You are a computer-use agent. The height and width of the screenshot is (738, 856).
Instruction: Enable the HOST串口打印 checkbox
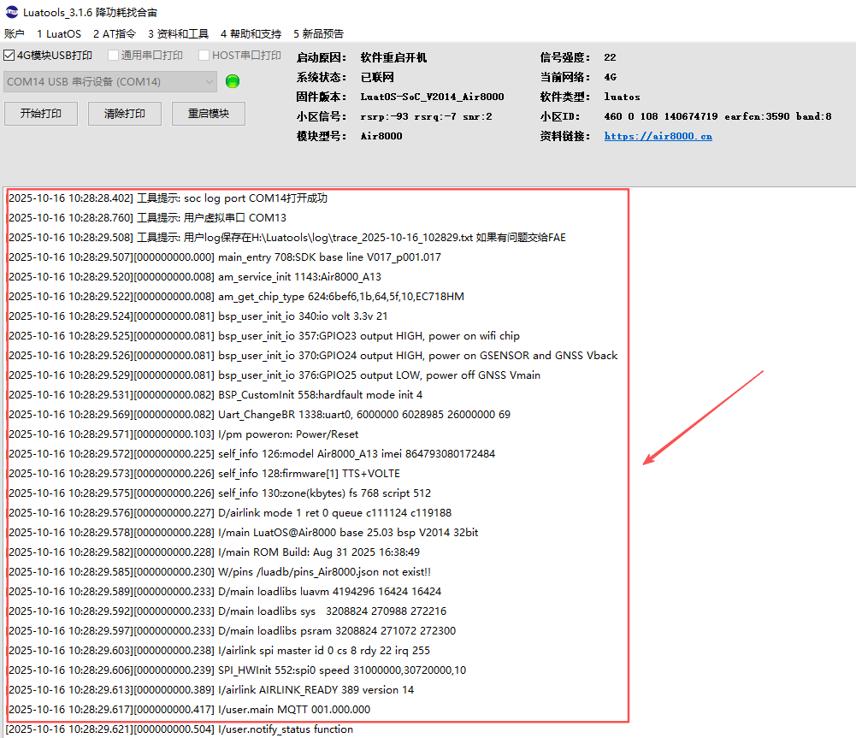point(204,56)
